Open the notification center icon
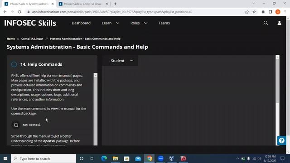This screenshot has width=290, height=163. (282, 158)
